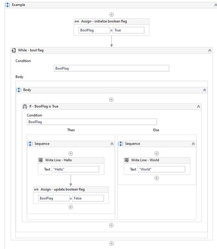
Task: Collapse the 'If - BoolFlag is True' activity
Action: tap(198, 107)
